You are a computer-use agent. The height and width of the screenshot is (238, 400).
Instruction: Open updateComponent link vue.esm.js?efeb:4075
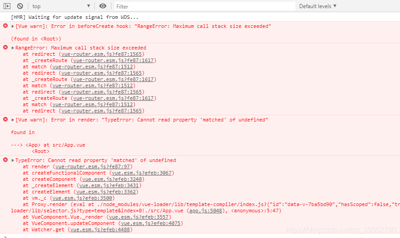pyautogui.click(x=151, y=223)
